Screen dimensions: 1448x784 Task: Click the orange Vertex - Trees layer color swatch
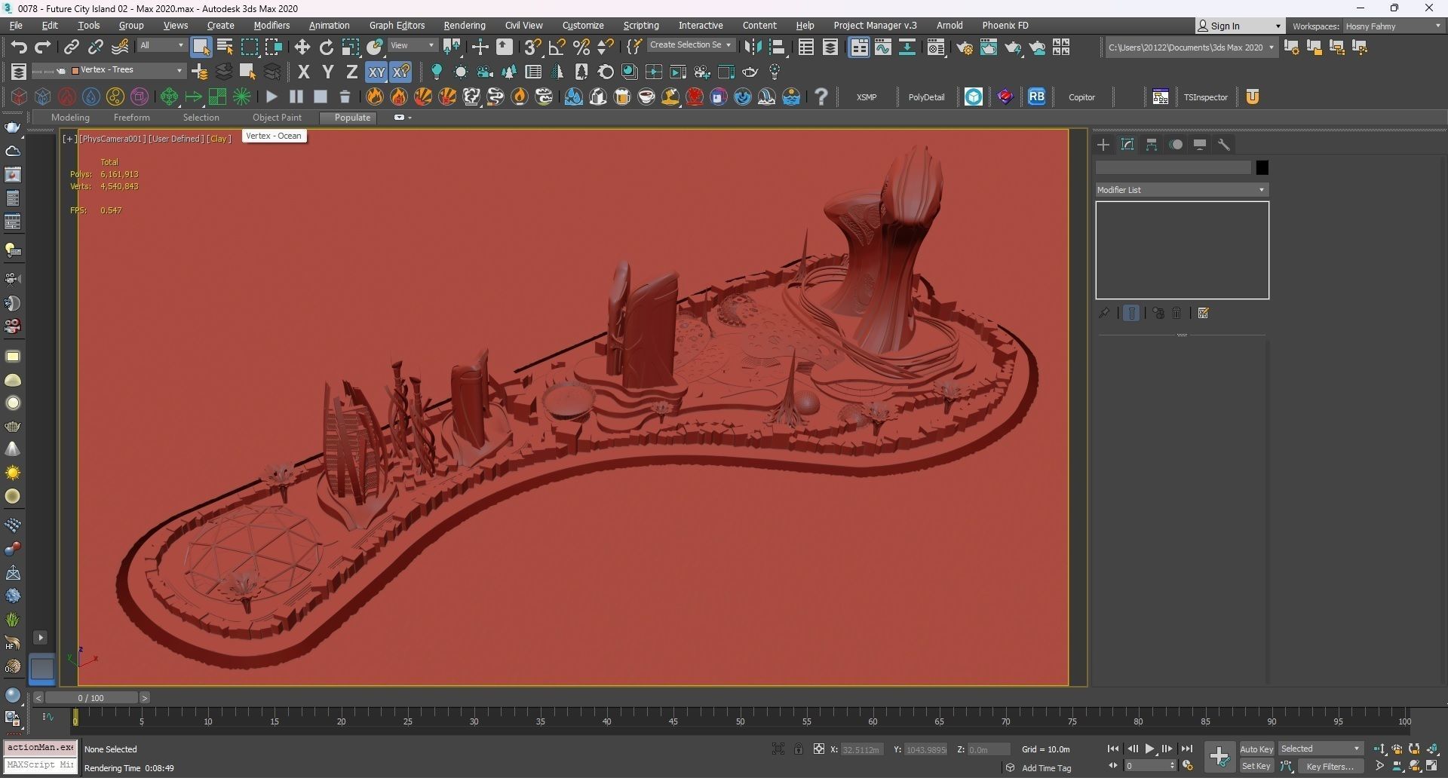(75, 71)
